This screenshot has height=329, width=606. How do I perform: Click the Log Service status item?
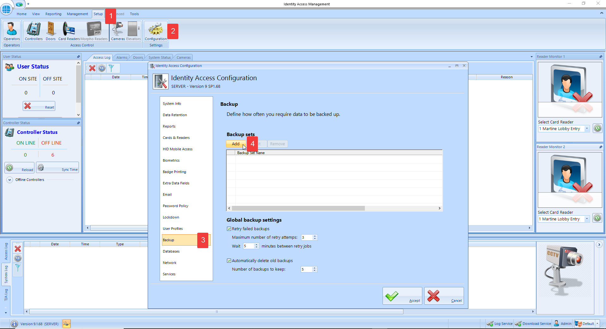[x=500, y=324]
